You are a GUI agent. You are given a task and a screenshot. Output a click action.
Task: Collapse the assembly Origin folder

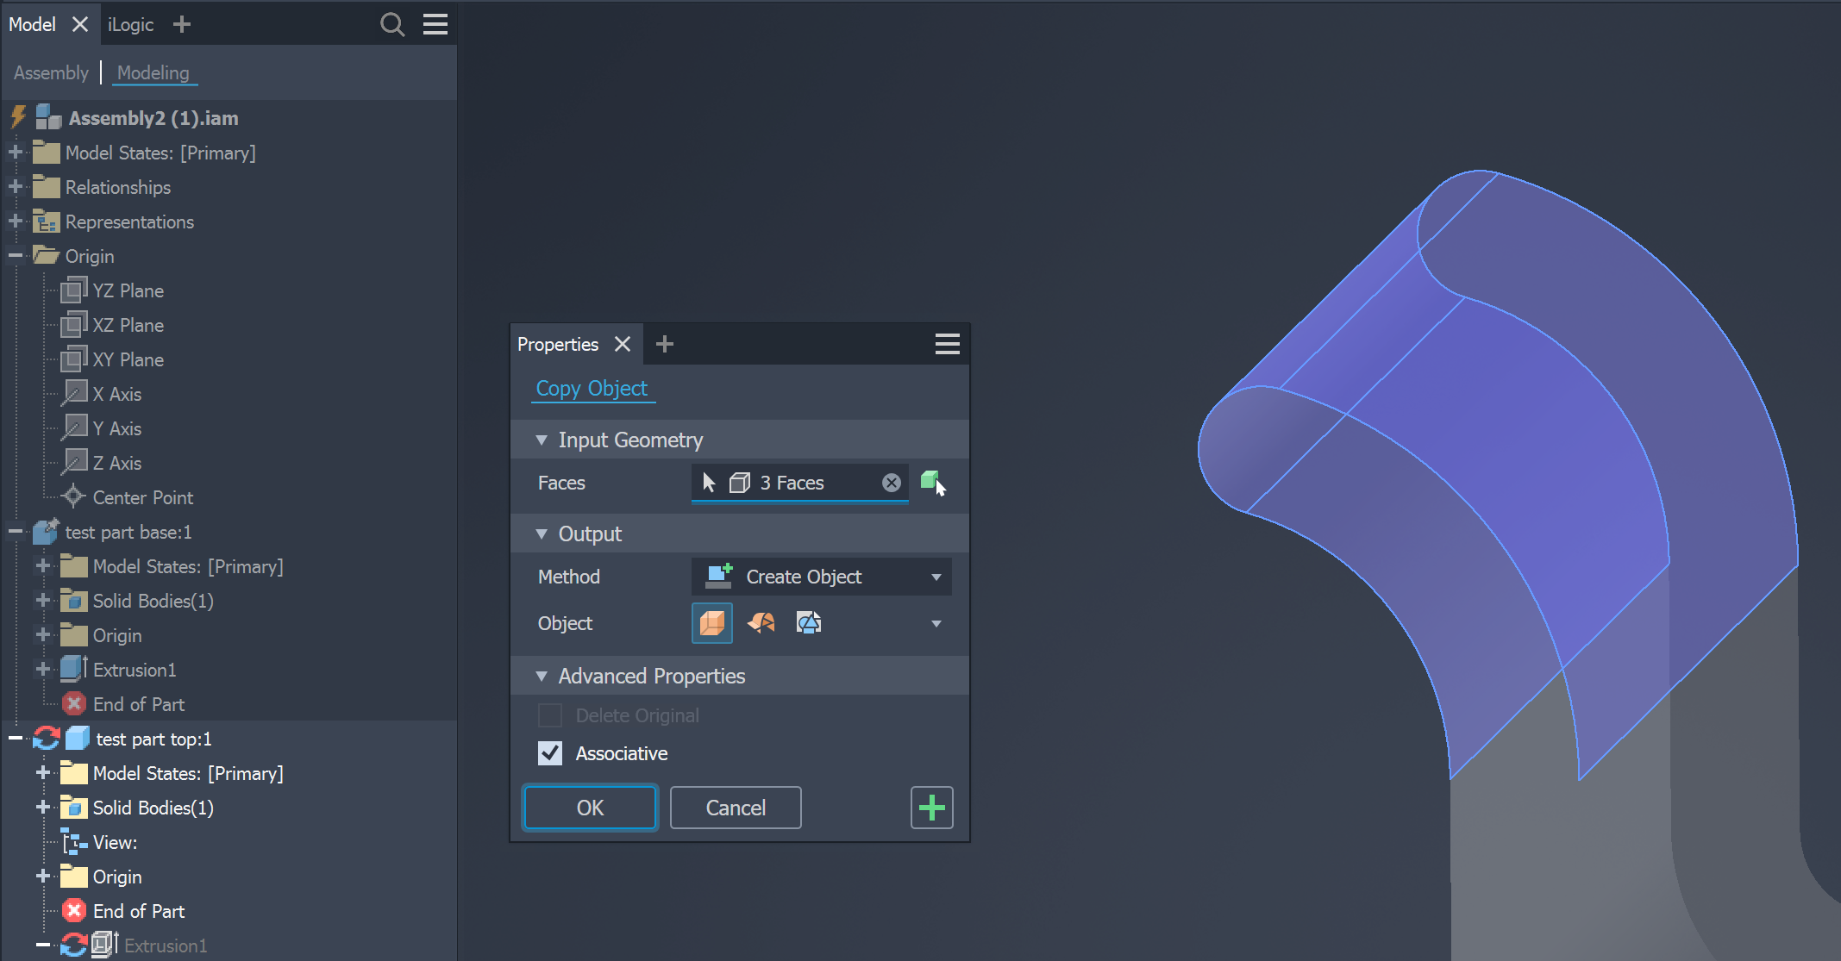point(15,256)
